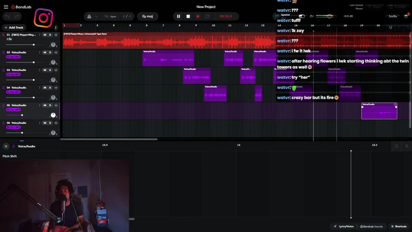
Task: Open the gift notifications icon
Action: pyautogui.click(x=406, y=16)
